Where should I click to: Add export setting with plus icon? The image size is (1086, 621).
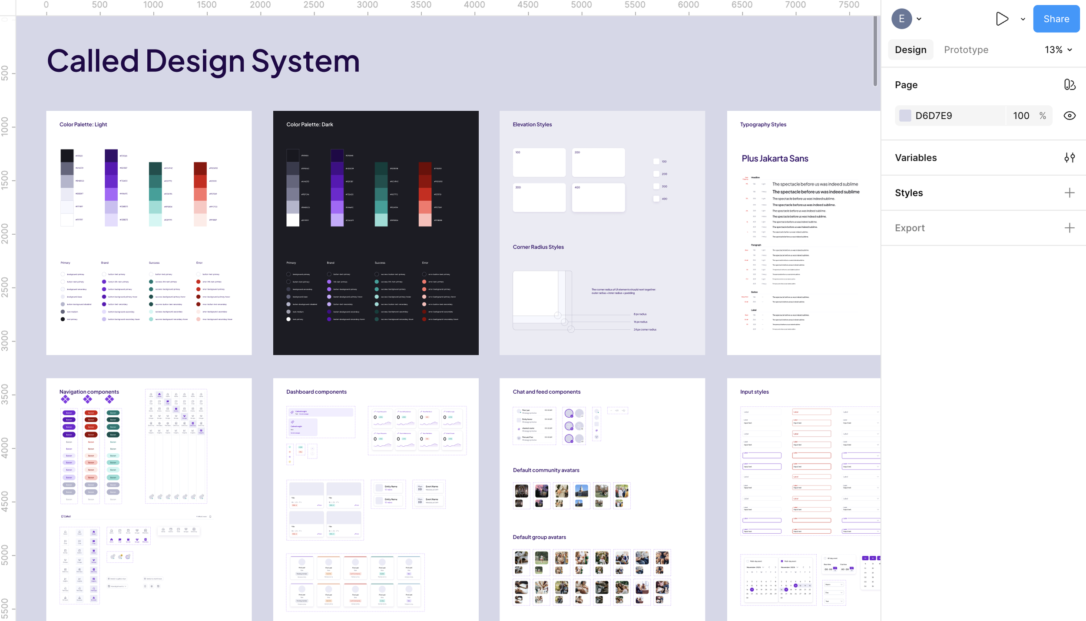coord(1069,228)
